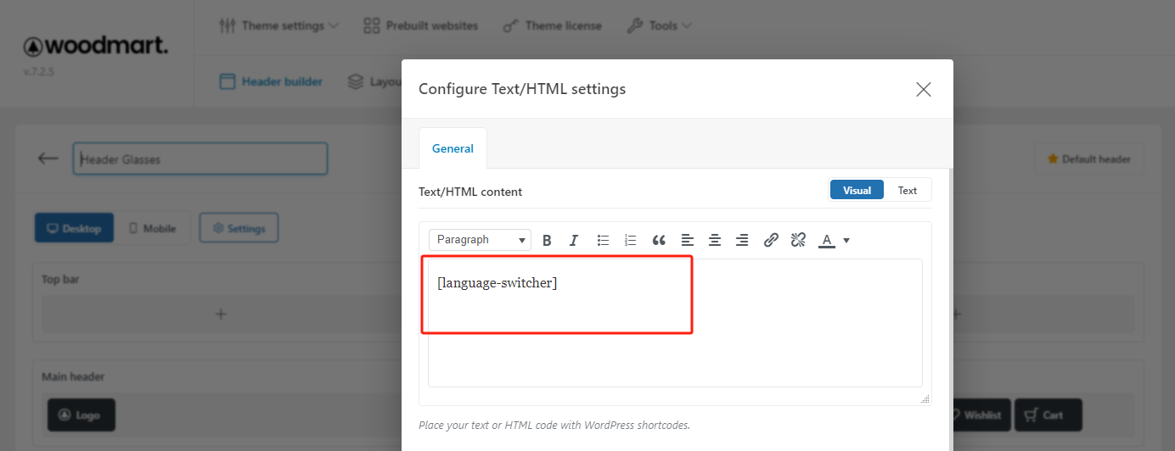Insert a numbered list
Viewport: 1175px width, 451px height.
[630, 241]
